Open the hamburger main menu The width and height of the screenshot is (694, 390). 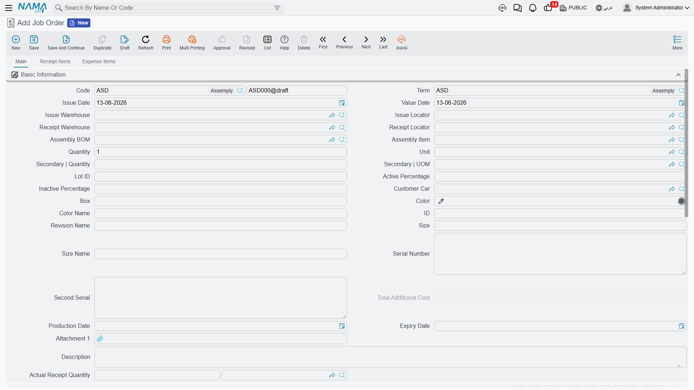tap(9, 8)
